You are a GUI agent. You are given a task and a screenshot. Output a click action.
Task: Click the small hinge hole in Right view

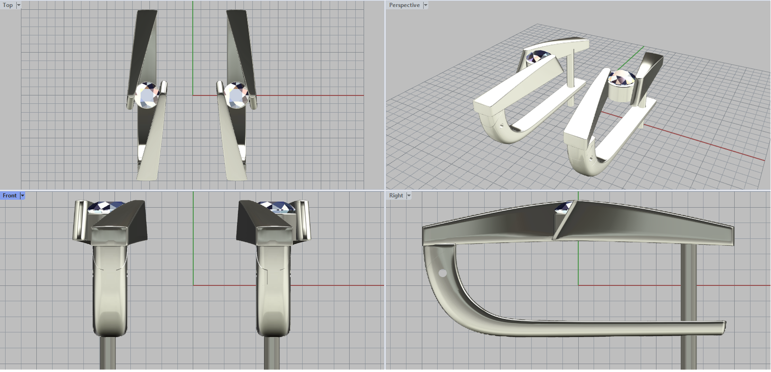442,273
